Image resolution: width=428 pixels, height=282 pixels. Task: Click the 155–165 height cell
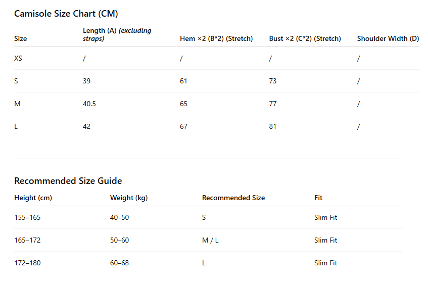coord(27,217)
